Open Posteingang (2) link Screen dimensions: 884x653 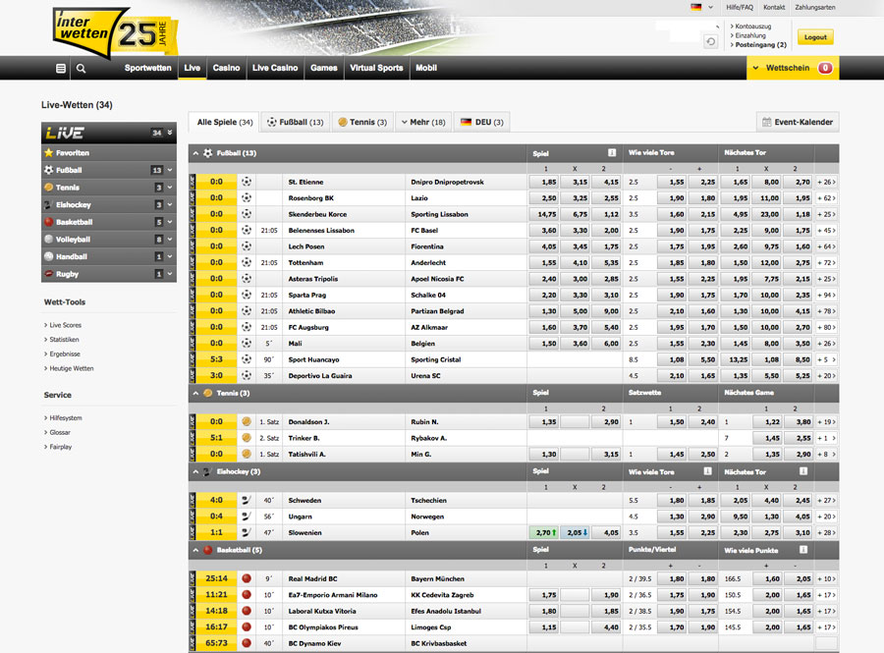pyautogui.click(x=760, y=44)
